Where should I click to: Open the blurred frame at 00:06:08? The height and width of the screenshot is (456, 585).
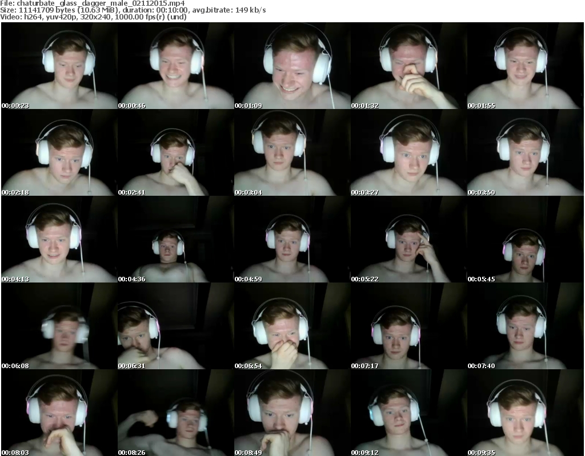click(x=59, y=326)
